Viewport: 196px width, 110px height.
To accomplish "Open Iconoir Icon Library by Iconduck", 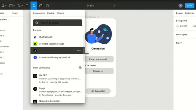I will pos(58,57).
